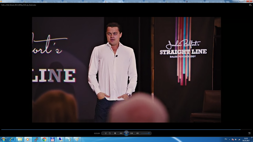Screen dimensions: 253x142
Task: Open the Windows Start menu
Action: 3,139
